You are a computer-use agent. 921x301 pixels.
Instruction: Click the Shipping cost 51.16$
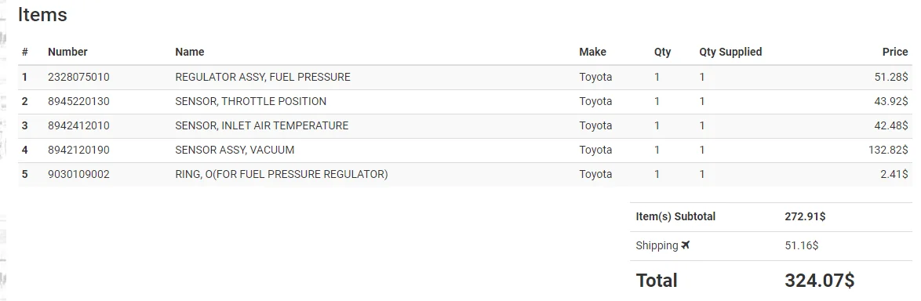(x=802, y=245)
